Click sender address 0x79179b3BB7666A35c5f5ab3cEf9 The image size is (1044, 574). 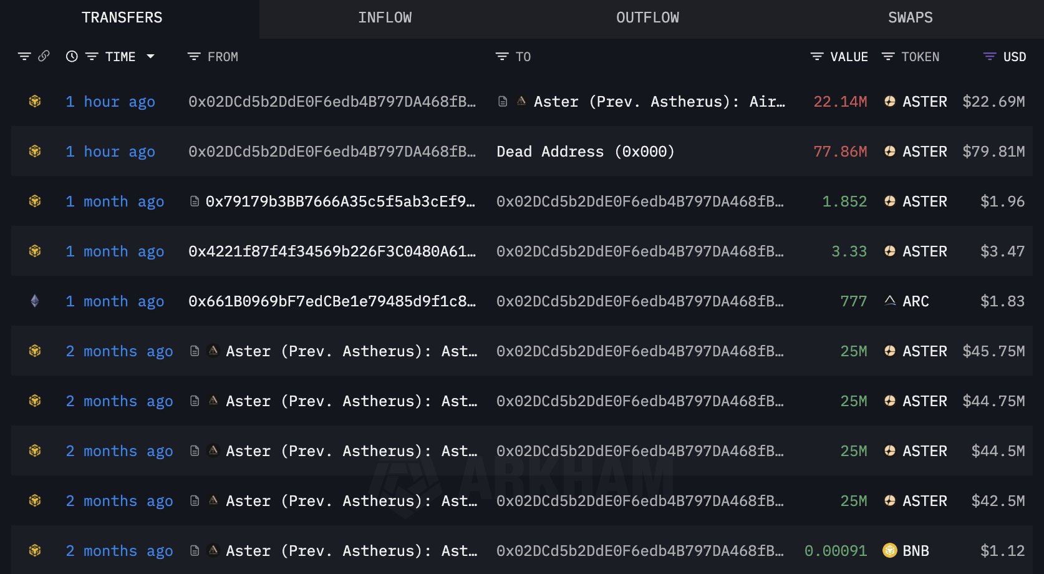coord(340,202)
